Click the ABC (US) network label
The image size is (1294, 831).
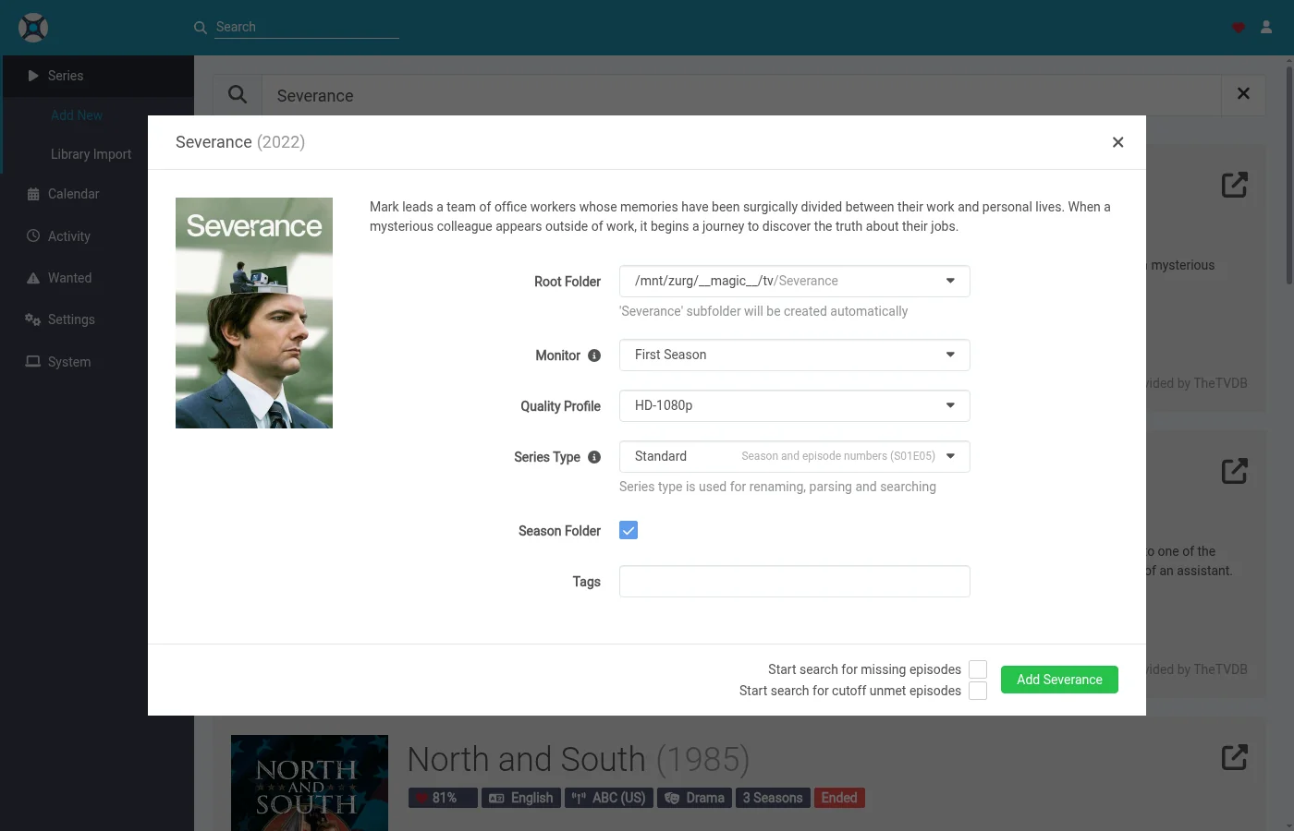(609, 798)
